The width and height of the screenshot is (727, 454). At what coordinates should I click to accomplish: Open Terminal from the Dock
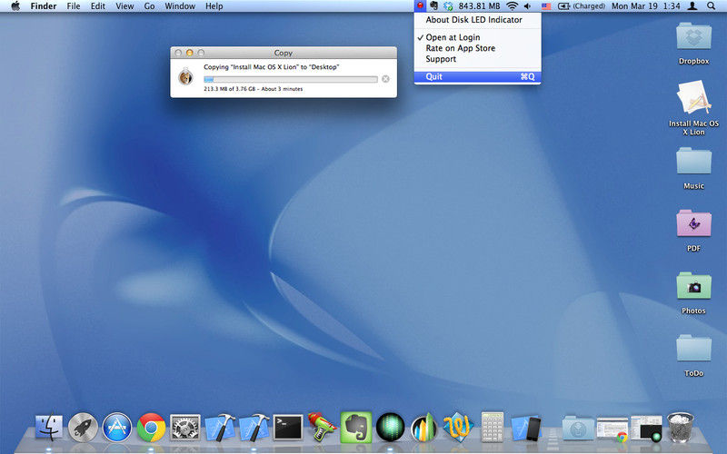pyautogui.click(x=288, y=427)
